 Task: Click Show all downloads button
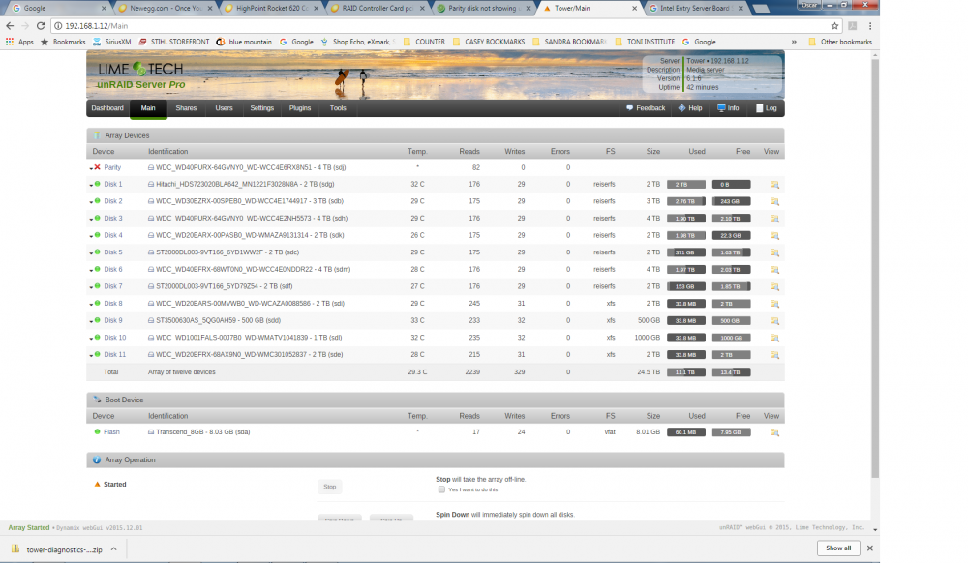point(838,548)
